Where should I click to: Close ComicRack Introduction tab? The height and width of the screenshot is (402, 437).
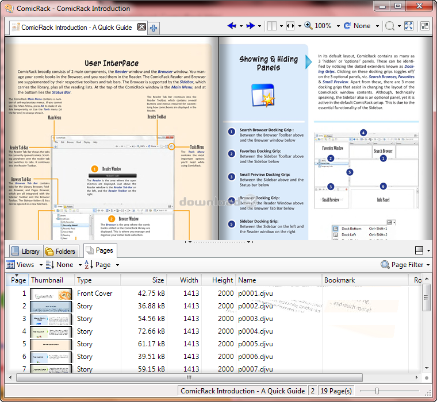tap(141, 27)
